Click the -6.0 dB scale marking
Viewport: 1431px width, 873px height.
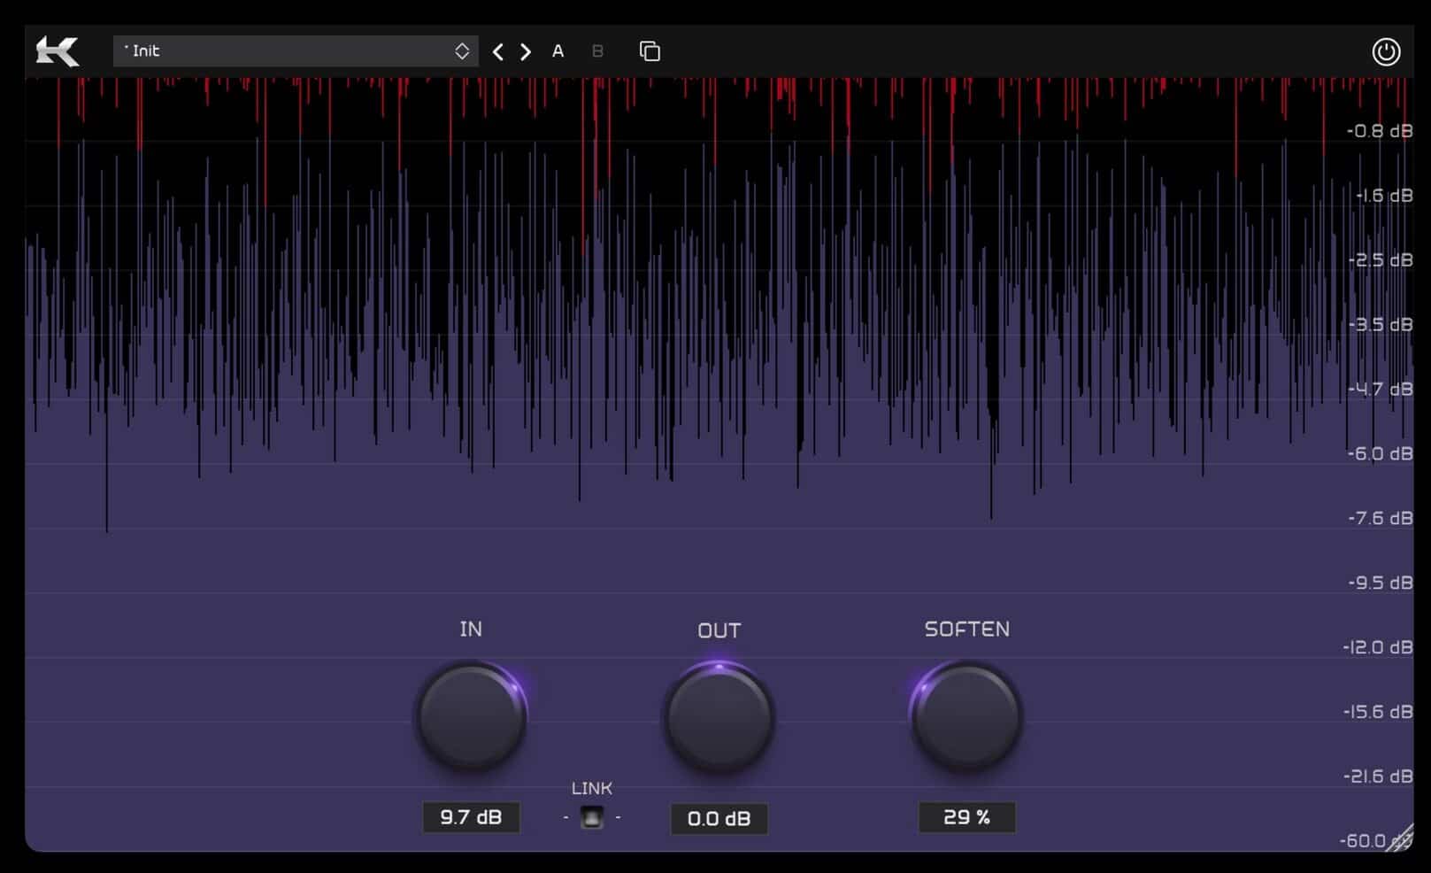click(x=1378, y=453)
